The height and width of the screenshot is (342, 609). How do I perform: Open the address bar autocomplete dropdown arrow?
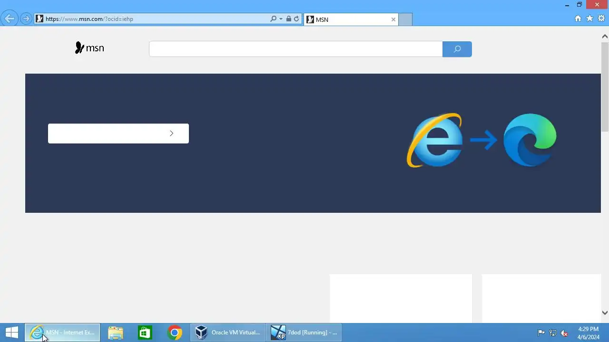[281, 19]
